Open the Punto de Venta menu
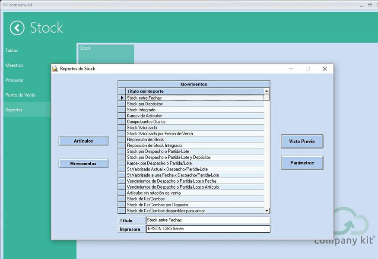 20,95
